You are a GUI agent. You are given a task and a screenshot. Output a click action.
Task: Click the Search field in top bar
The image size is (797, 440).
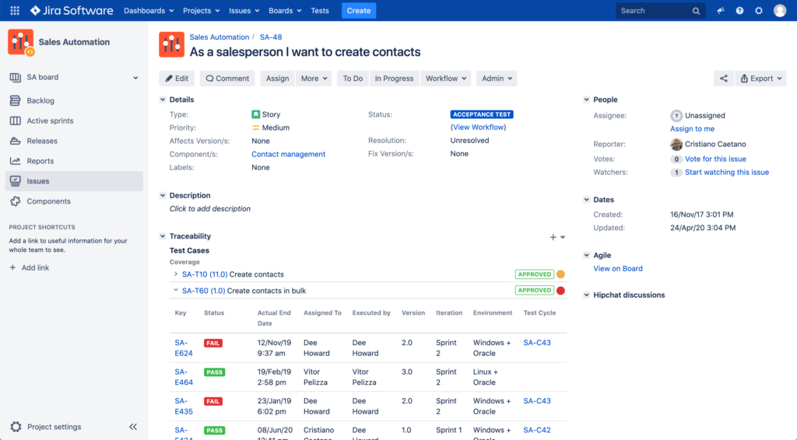654,11
